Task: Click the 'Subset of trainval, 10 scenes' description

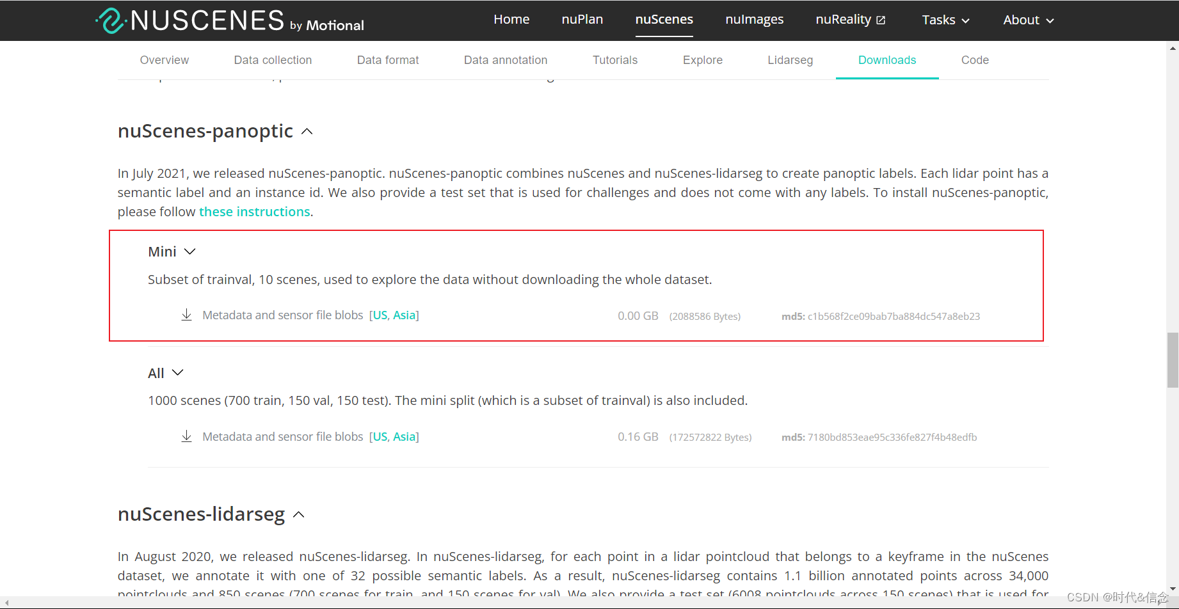Action: click(x=430, y=280)
